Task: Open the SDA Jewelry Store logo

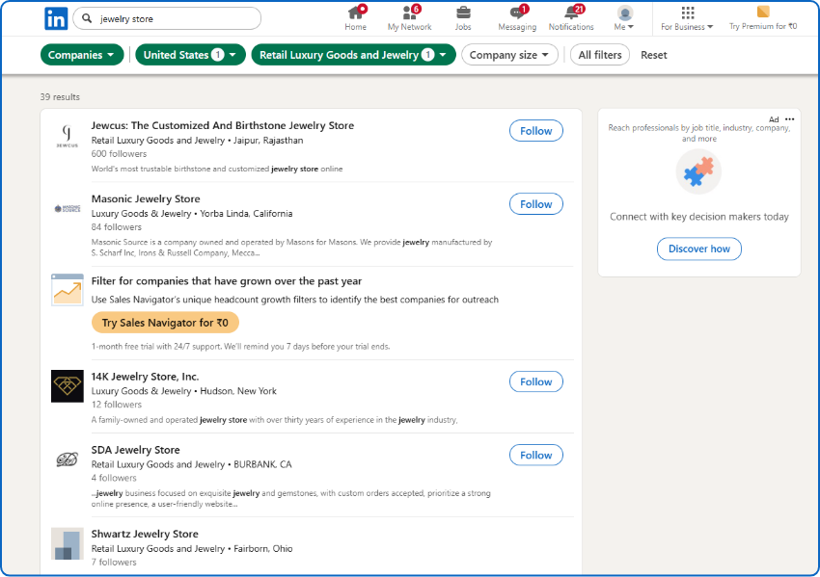Action: pos(67,459)
